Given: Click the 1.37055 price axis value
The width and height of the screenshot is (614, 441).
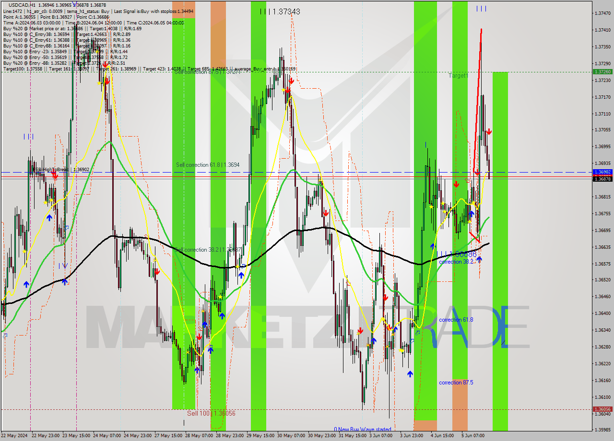Looking at the screenshot, I should (602, 129).
